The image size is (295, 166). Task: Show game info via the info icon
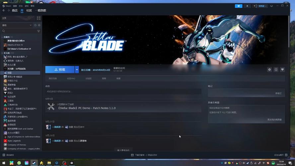[276, 69]
